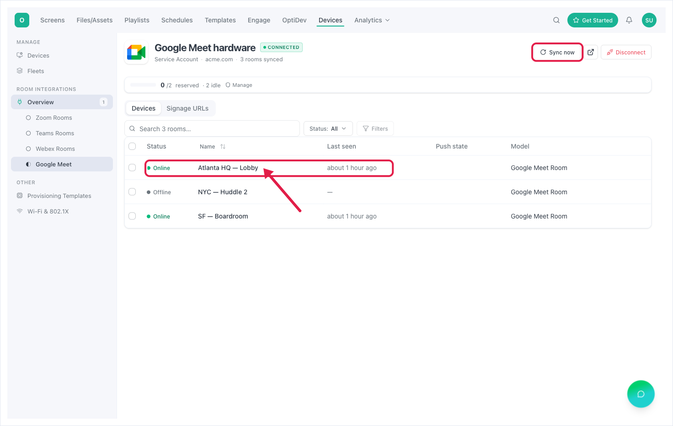Click the Get Started button
673x426 pixels.
click(x=593, y=20)
